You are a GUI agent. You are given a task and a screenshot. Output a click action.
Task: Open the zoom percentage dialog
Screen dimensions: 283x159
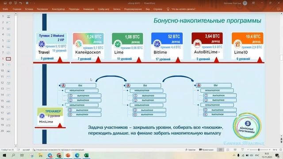[x=275, y=150]
